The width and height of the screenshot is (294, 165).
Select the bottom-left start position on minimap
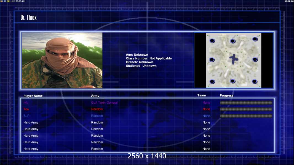point(212,81)
